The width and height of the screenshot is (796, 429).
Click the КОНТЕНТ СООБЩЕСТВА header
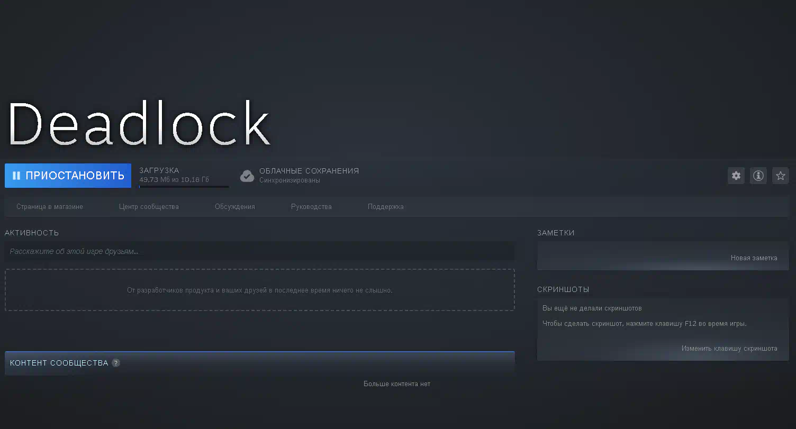[x=59, y=363]
